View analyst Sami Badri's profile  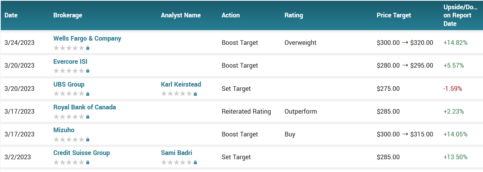pos(177,153)
